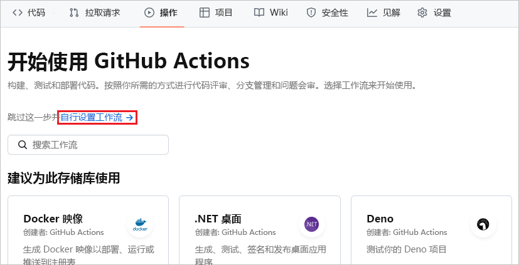Viewport: 519px width, 265px height.
Task: Click the code brackets icon
Action: pyautogui.click(x=18, y=13)
